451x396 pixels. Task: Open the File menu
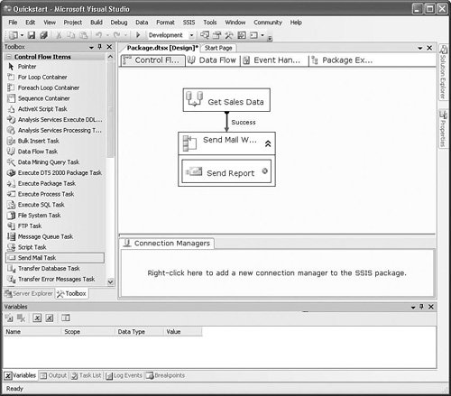(x=13, y=23)
